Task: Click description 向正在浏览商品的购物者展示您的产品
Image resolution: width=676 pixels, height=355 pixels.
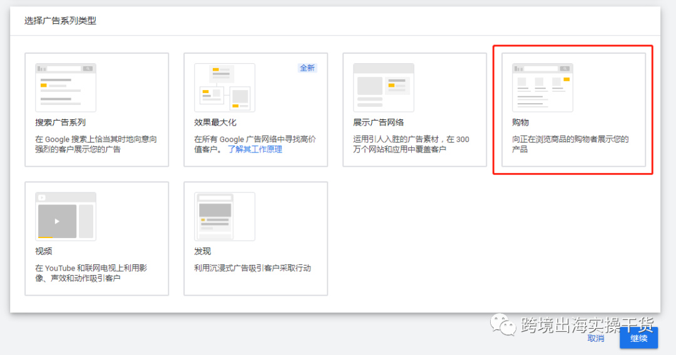Action: [x=570, y=144]
